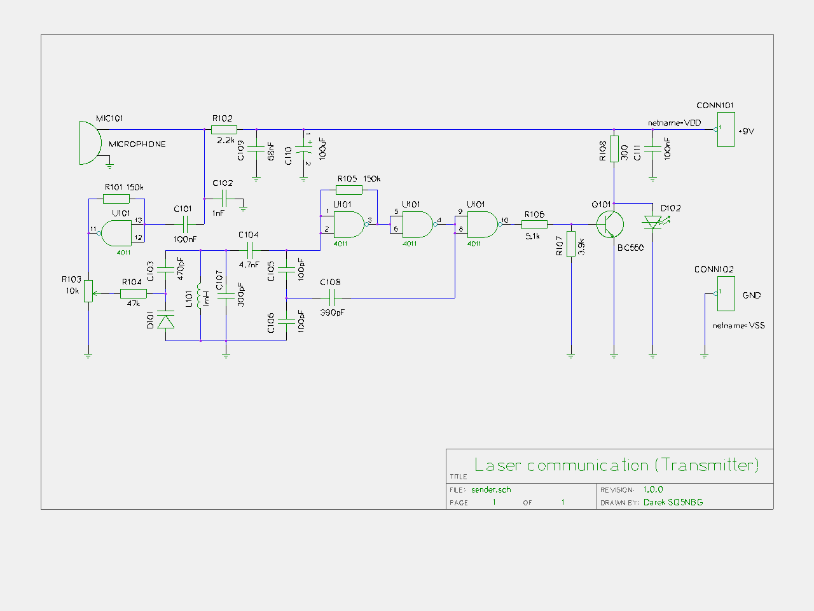Select the C108 390pF capacitor
This screenshot has height=611, width=814.
click(331, 297)
